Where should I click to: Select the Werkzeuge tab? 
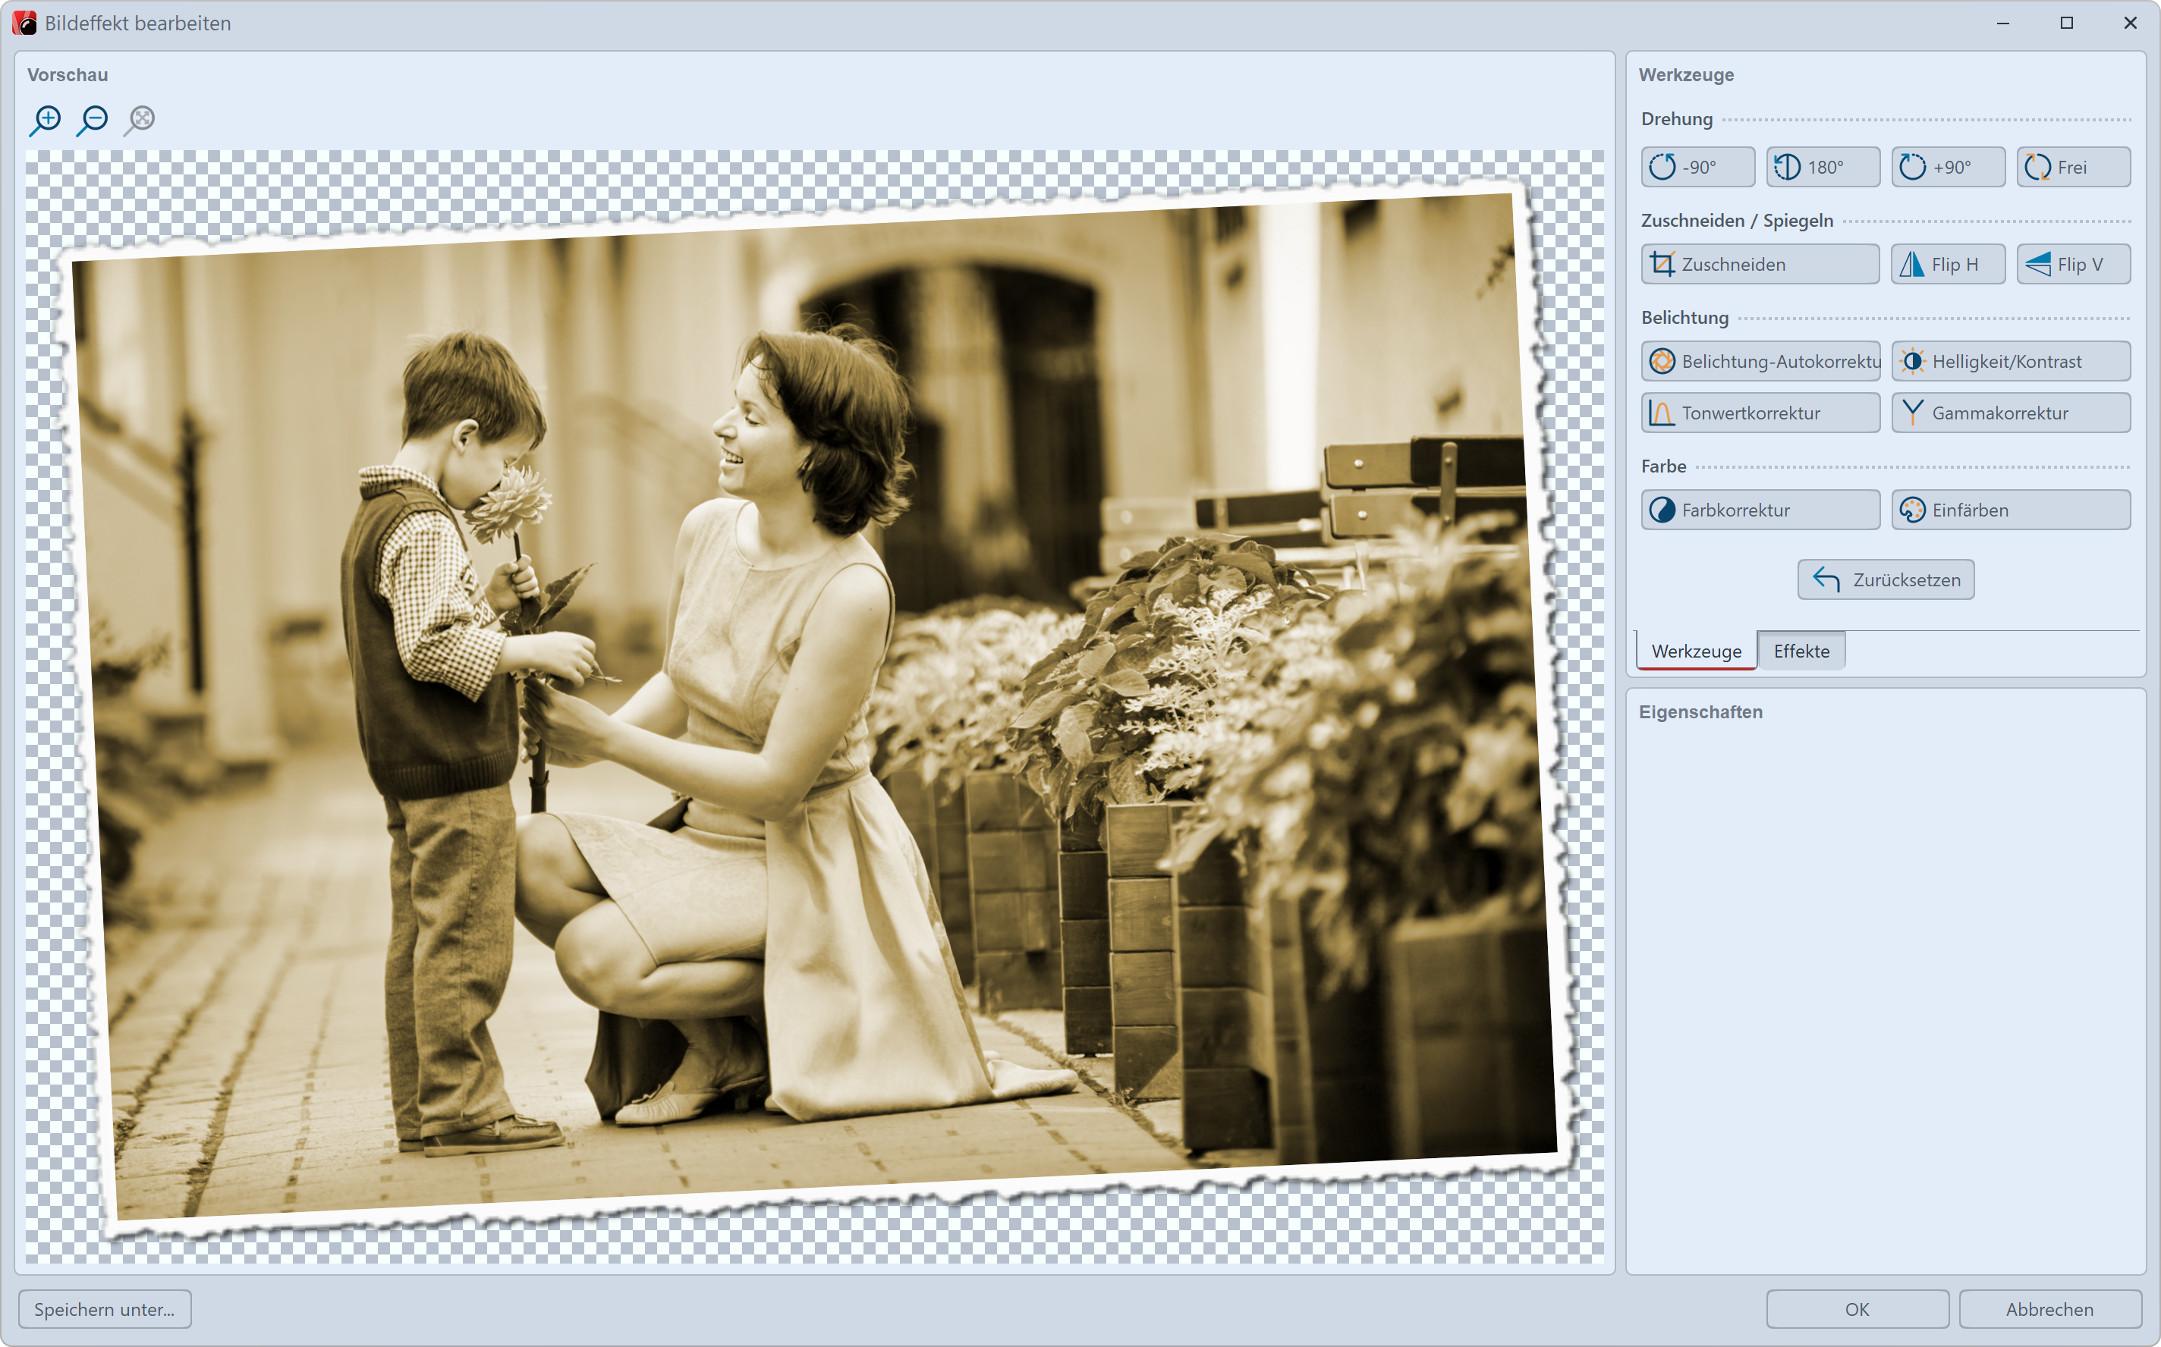(x=1696, y=652)
